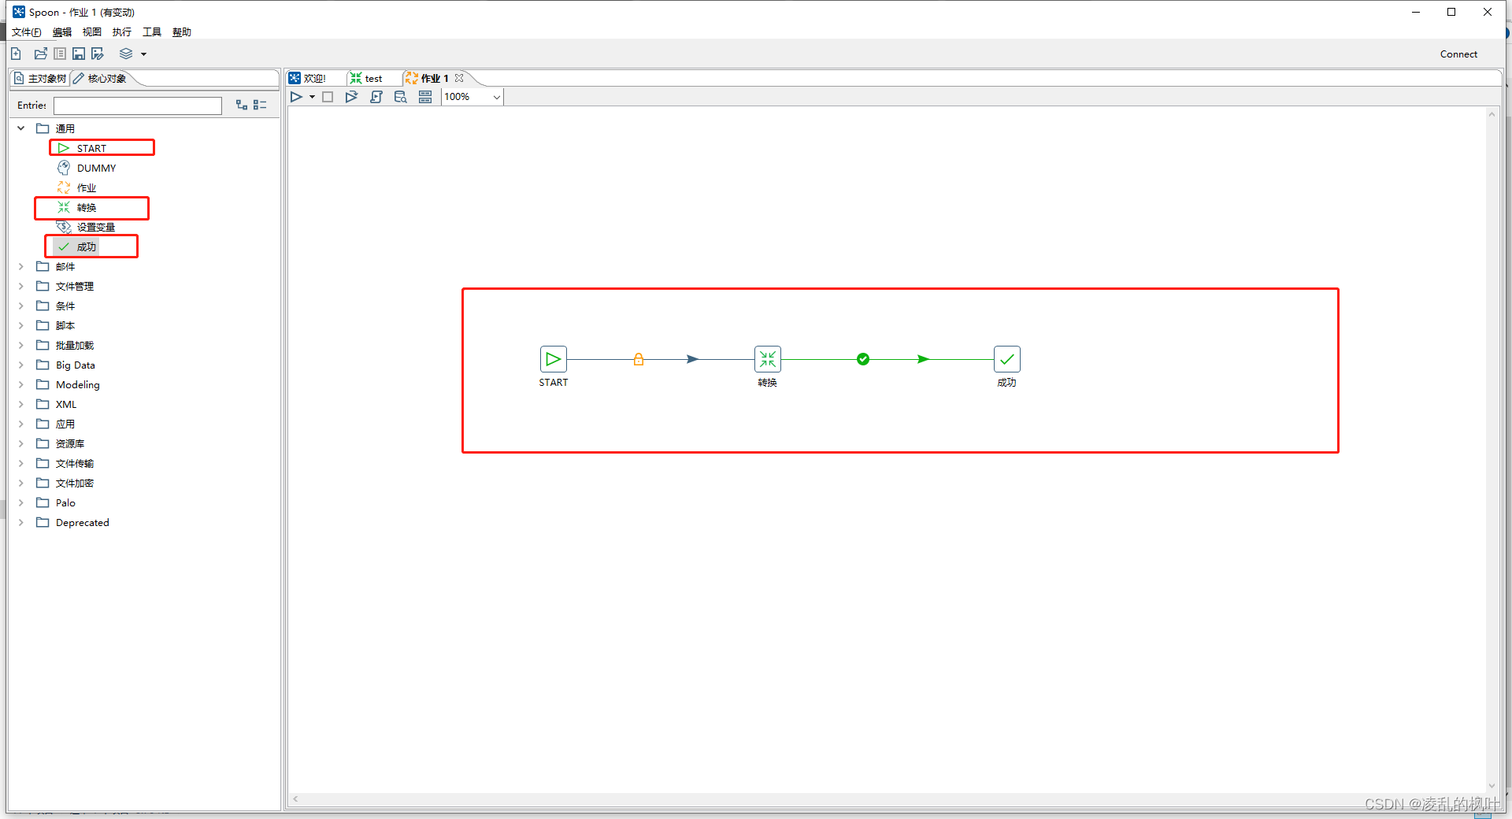Focus the Entries search field
Viewport: 1512px width, 819px height.
tap(138, 106)
